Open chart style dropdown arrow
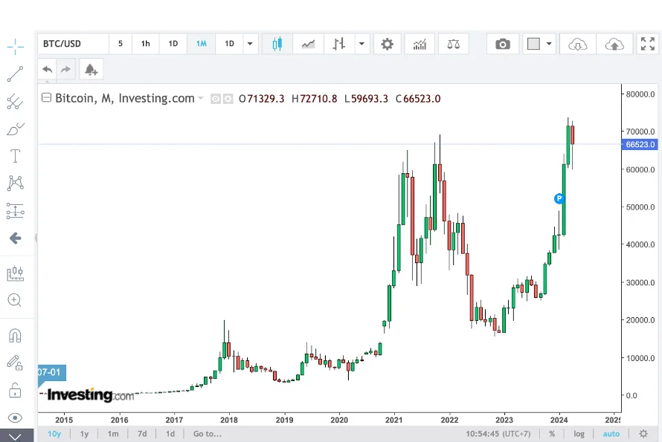The width and height of the screenshot is (662, 442). [361, 44]
